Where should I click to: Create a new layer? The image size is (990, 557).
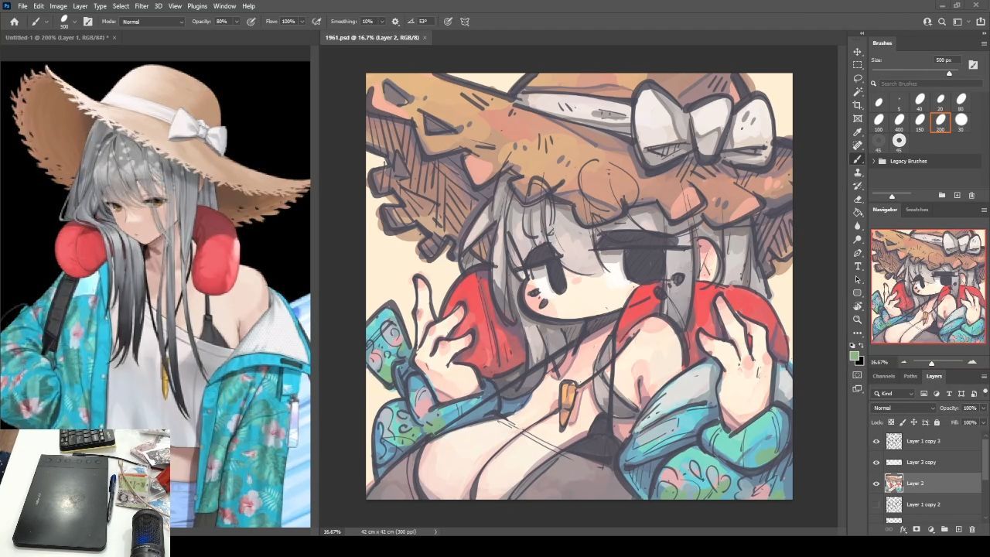(958, 529)
